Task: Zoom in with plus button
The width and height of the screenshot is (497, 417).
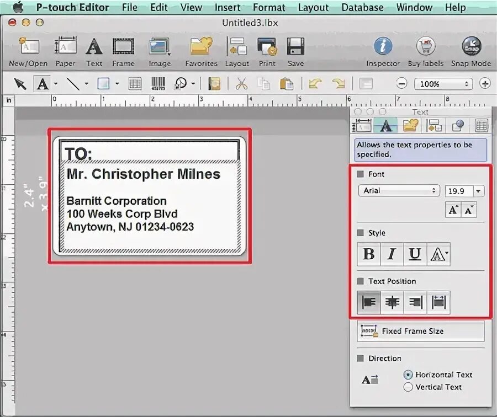Action: pos(485,84)
